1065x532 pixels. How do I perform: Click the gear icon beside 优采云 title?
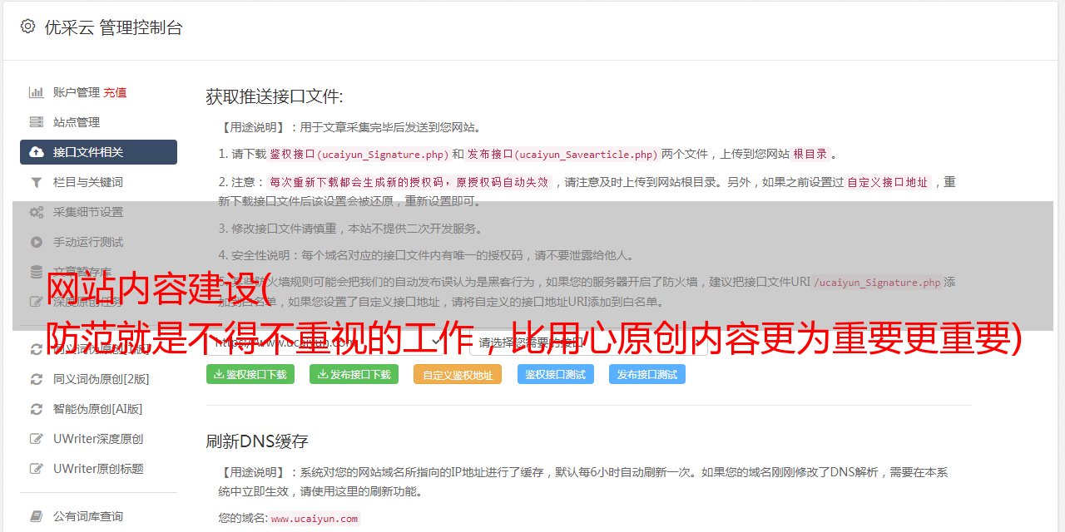(28, 27)
